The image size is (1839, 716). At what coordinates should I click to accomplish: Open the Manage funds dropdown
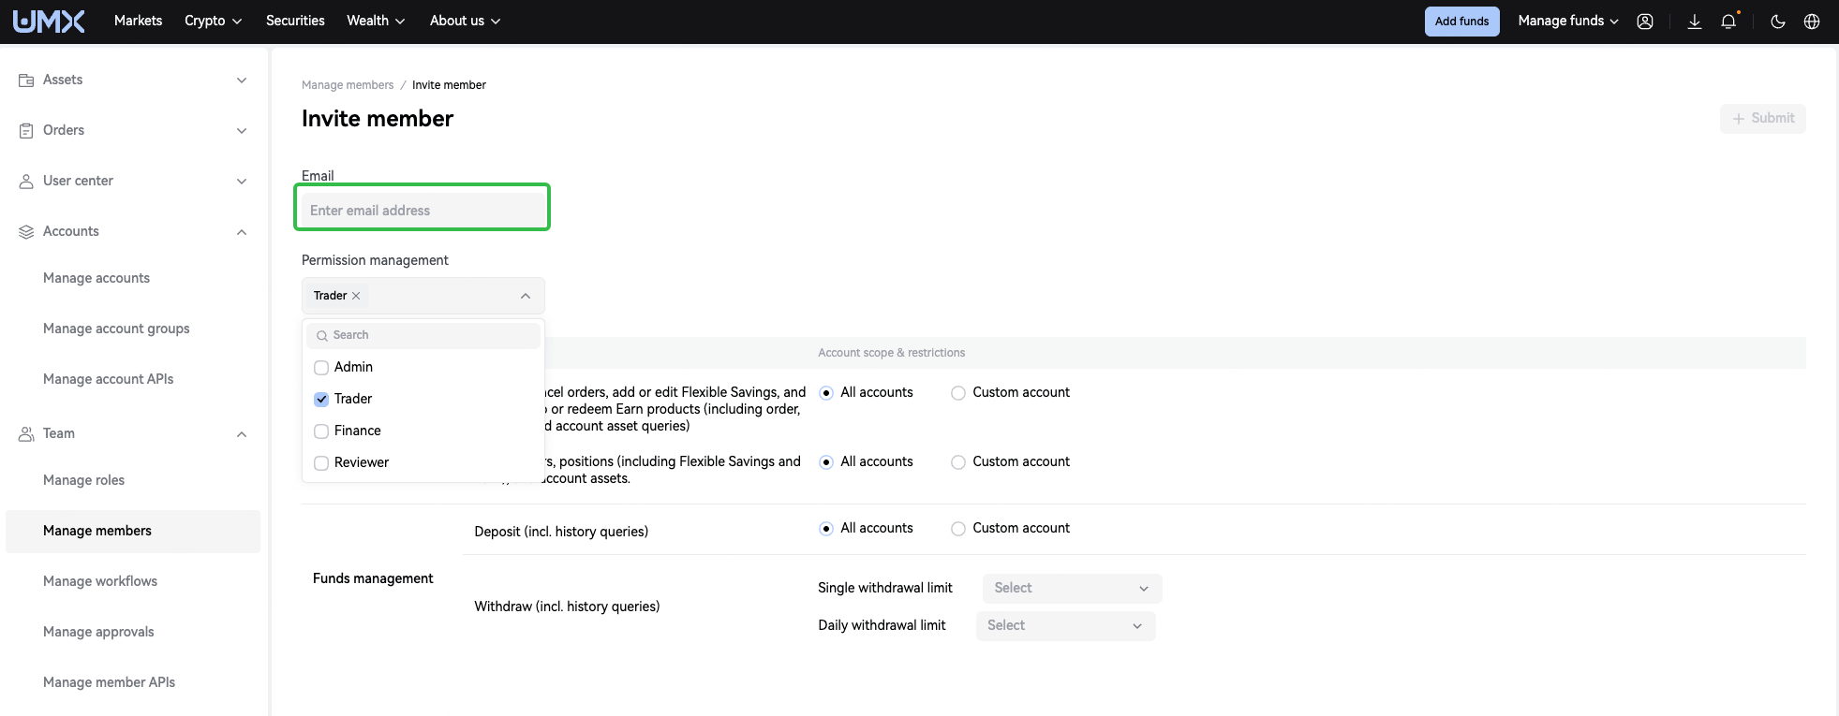click(x=1568, y=21)
